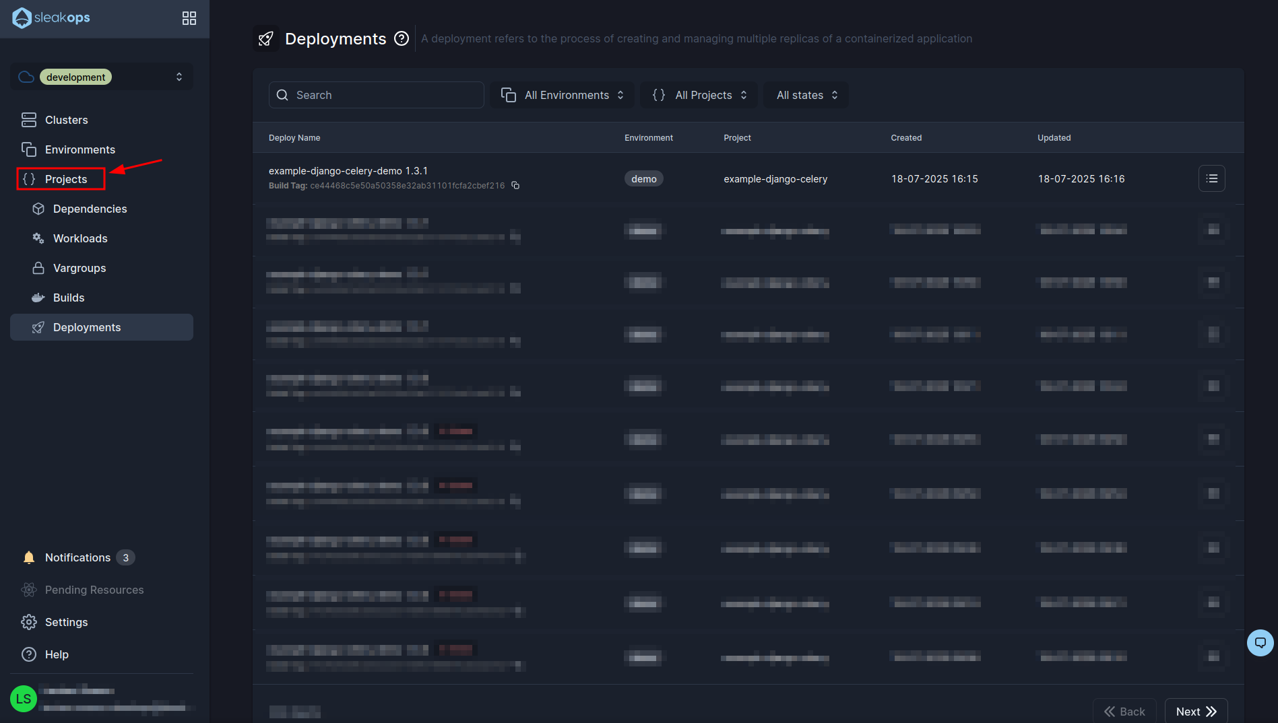Click the SleakOps logo
The width and height of the screenshot is (1278, 723).
51,18
